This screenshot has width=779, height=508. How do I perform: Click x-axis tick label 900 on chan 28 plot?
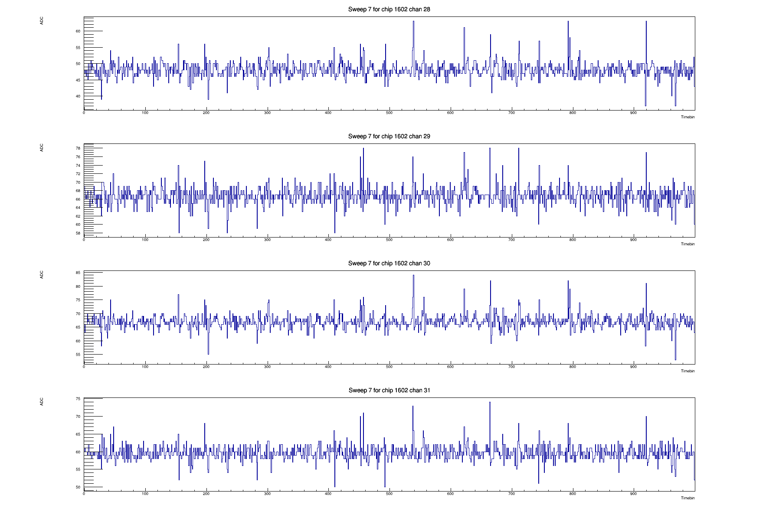pos(634,113)
